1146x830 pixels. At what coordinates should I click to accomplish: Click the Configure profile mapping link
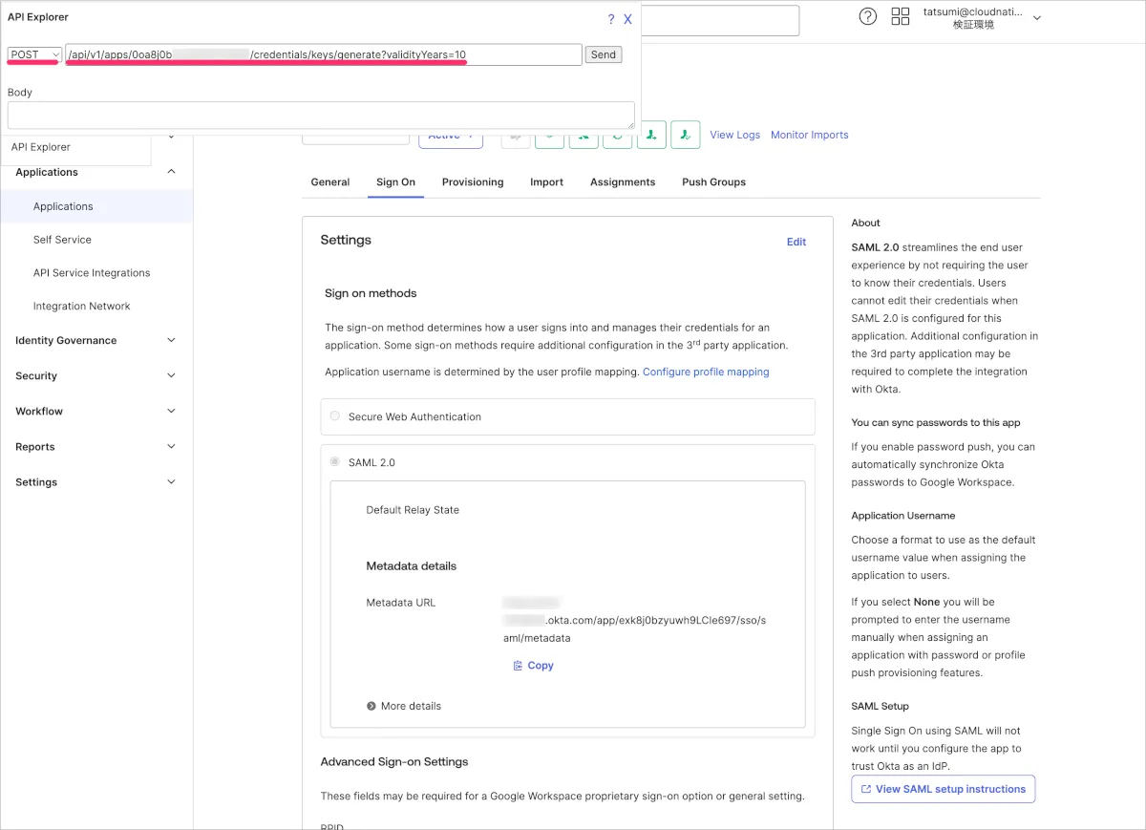pos(705,372)
